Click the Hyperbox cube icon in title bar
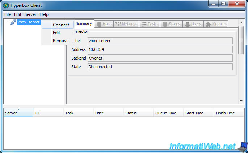 coord(6,5)
